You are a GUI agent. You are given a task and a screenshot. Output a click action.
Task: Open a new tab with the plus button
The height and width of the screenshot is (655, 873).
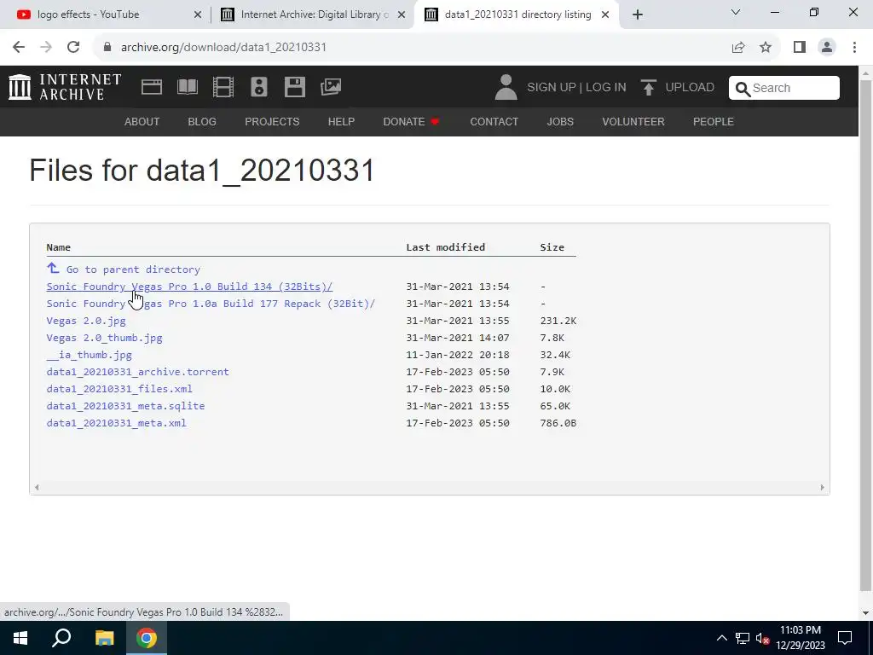tap(638, 14)
